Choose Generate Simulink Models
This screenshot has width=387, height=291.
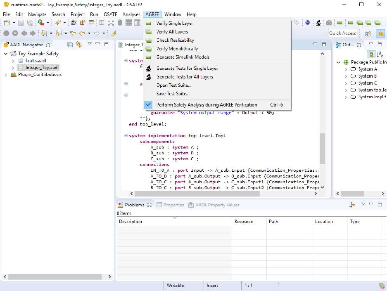[x=183, y=57]
